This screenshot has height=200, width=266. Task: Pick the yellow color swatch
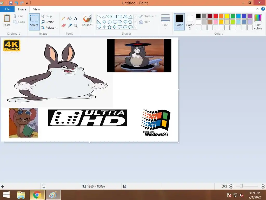pos(227,16)
